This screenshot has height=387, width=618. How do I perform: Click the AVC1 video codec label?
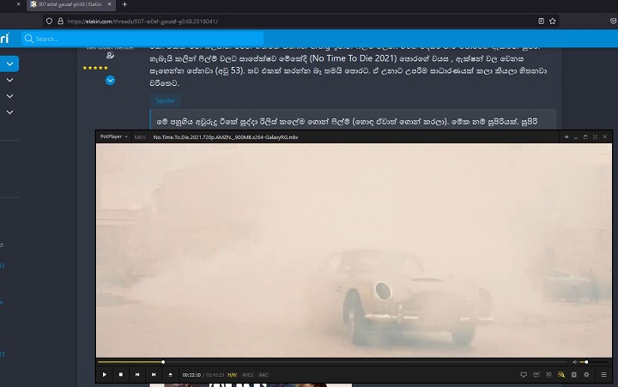pos(247,375)
